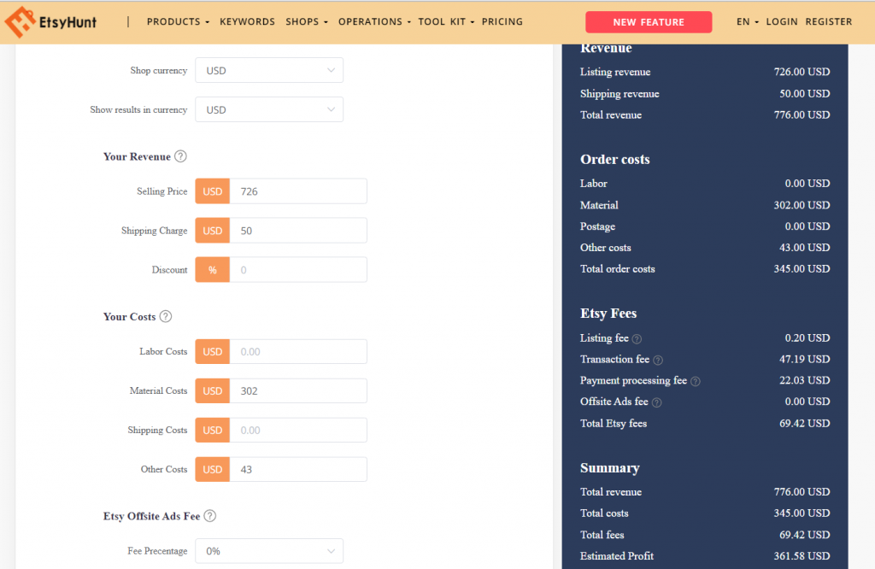Click help icon next to Your Costs
This screenshot has width=875, height=569.
[x=166, y=316]
